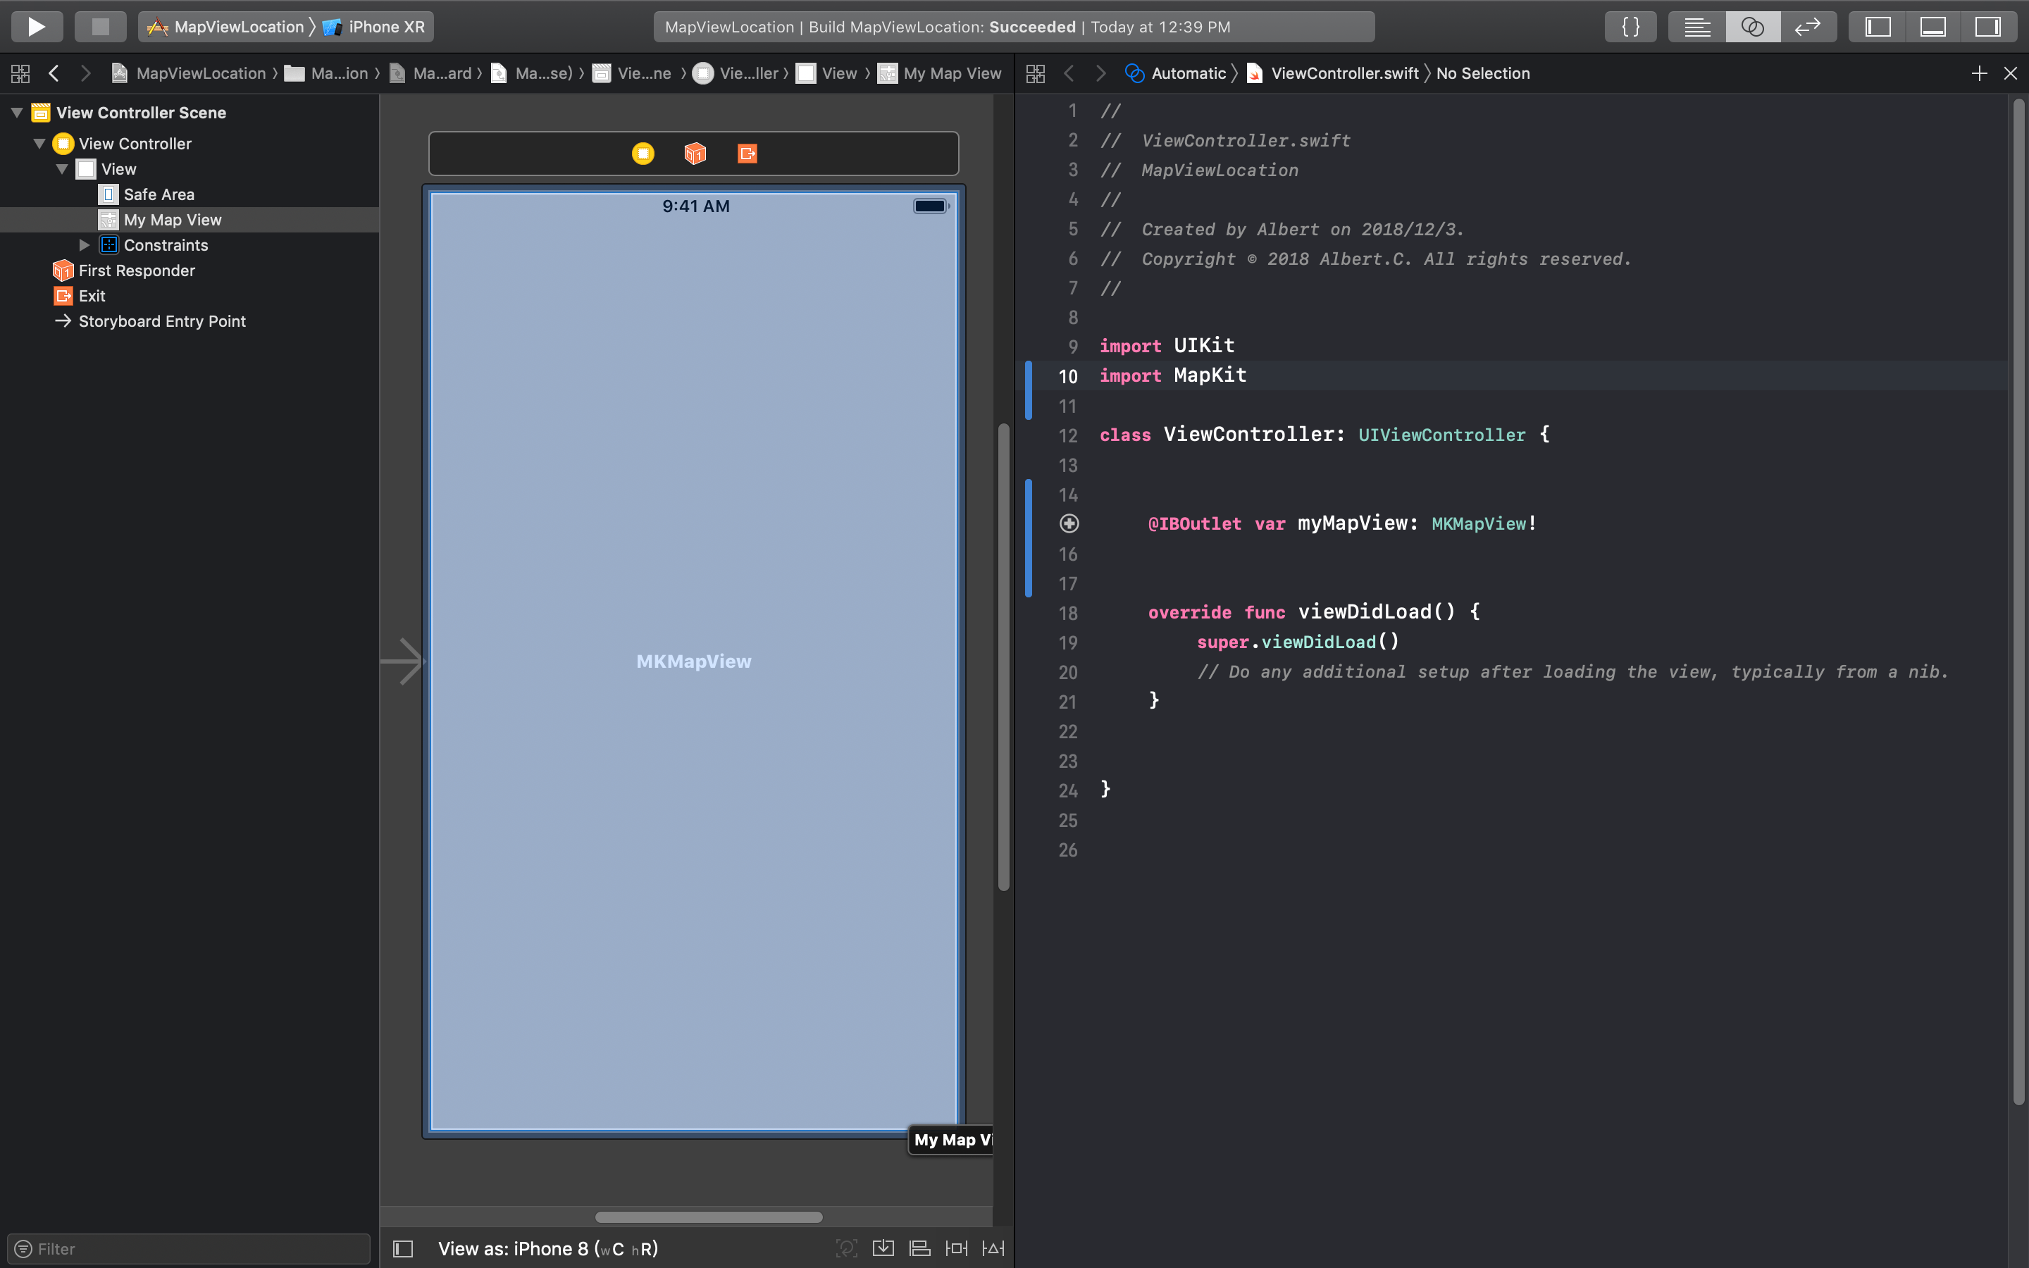The height and width of the screenshot is (1268, 2029).
Task: Select My Map View in the jump bar
Action: pyautogui.click(x=939, y=74)
